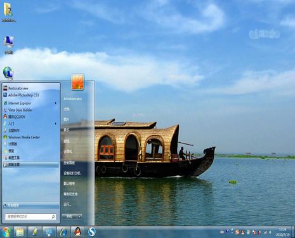This screenshot has height=238, width=295.
Task: Open the notepad icon on taskbar
Action: (34, 232)
